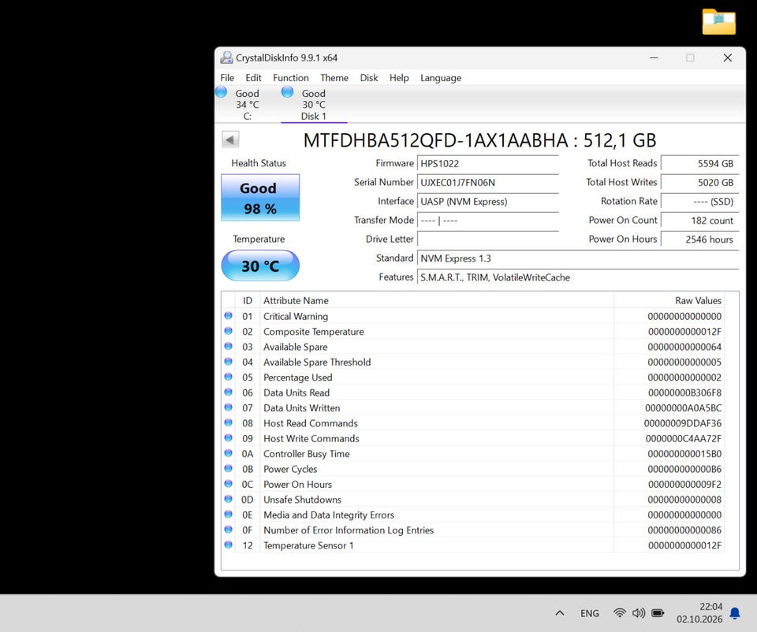Click the volume speaker tray icon
The height and width of the screenshot is (632, 757).
click(x=639, y=613)
